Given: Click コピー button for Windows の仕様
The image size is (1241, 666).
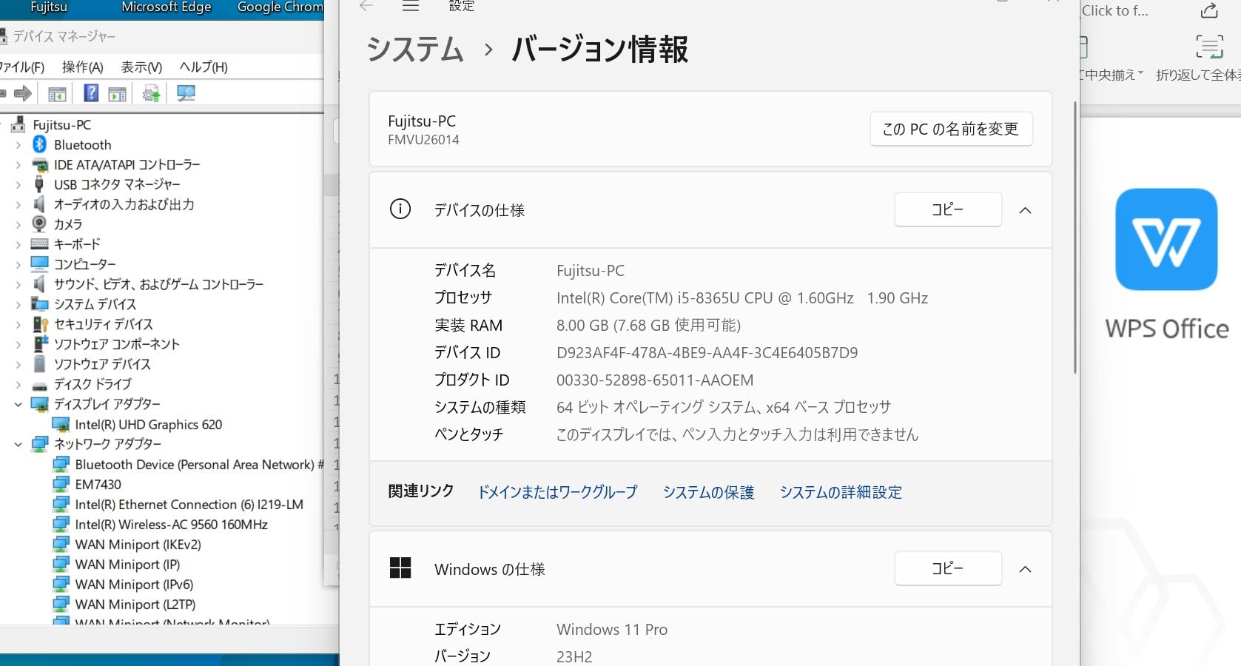Looking at the screenshot, I should 948,568.
